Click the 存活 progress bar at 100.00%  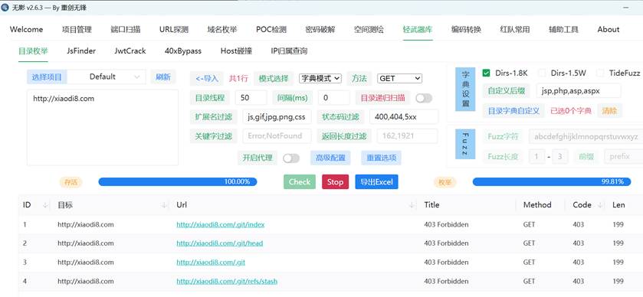pos(178,182)
